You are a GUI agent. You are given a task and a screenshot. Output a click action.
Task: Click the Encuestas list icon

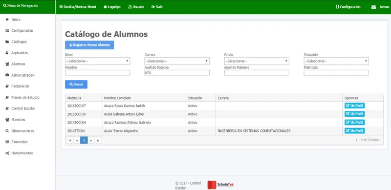coord(7,142)
